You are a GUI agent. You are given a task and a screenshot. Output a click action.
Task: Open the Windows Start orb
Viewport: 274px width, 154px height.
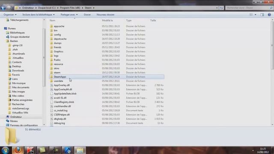click(5, 150)
